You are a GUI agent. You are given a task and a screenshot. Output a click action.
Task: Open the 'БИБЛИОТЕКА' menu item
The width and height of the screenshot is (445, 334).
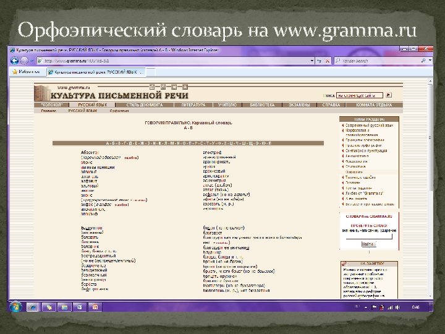(262, 105)
